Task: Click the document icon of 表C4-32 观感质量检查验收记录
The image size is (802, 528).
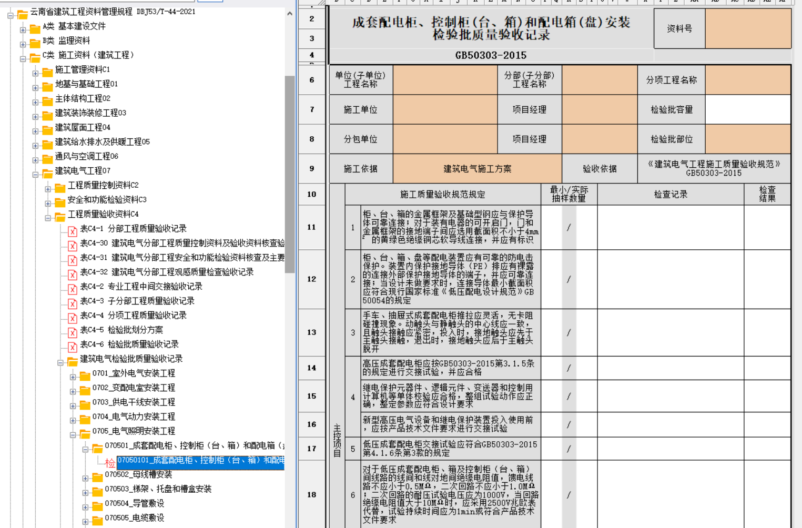Action: 73,275
